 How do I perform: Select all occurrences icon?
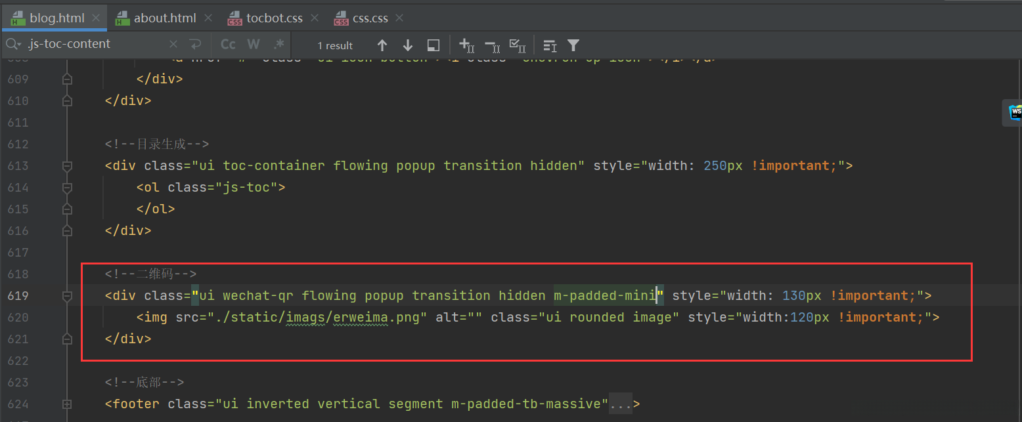pos(518,45)
